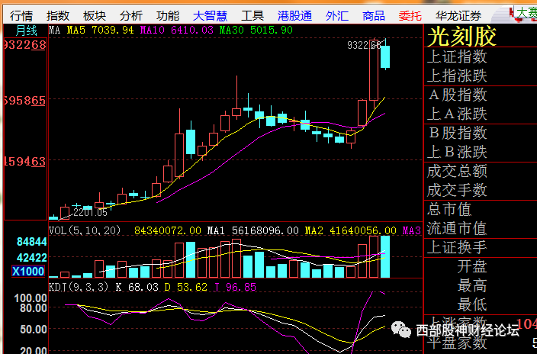This screenshot has width=537, height=354.
Task: Click the 595865 price axis label
Action: click(24, 101)
